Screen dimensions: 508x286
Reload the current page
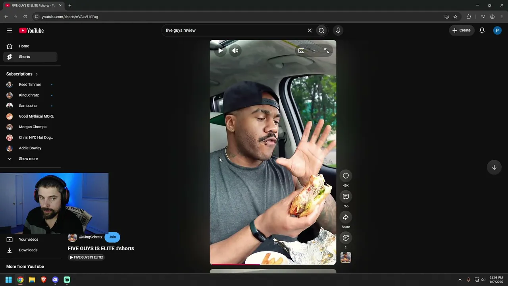tap(25, 17)
